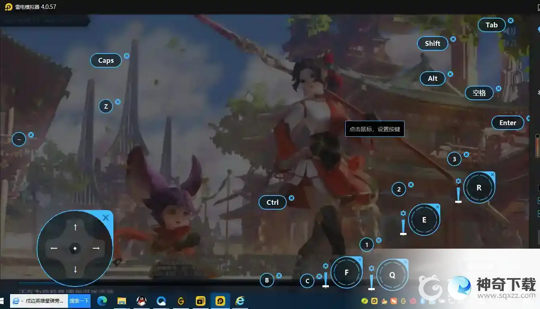The width and height of the screenshot is (540, 309).
Task: Select the number 1 key circle
Action: 366,244
